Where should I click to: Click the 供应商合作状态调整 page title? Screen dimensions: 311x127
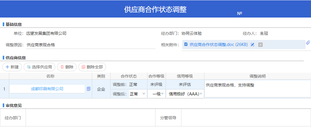[155, 9]
